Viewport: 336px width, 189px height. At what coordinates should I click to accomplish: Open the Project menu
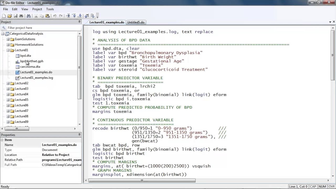(x=37, y=9)
